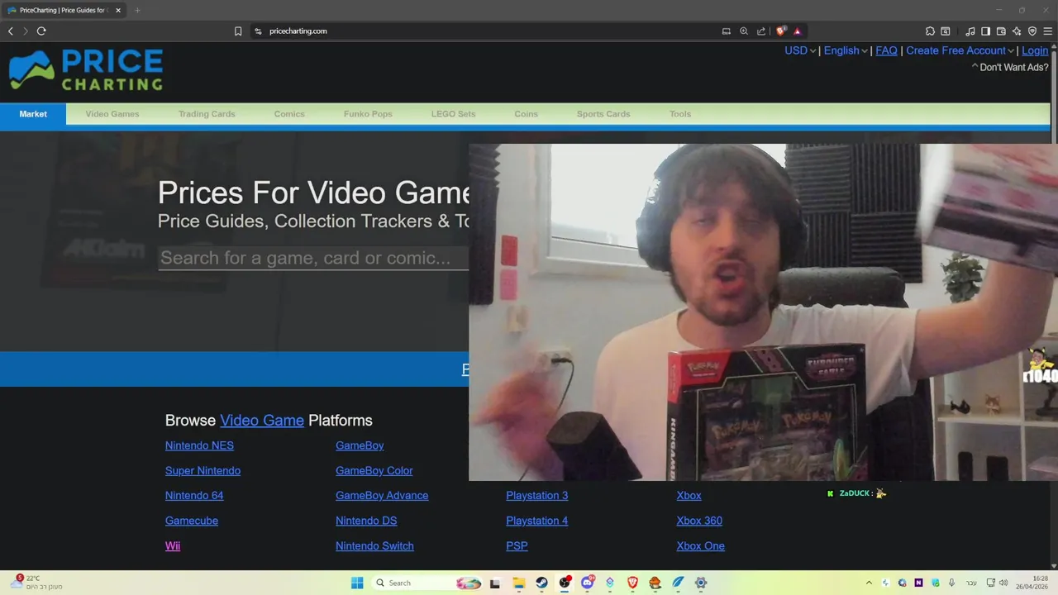
Task: Click Don't Want Ads? expander
Action: [1010, 67]
